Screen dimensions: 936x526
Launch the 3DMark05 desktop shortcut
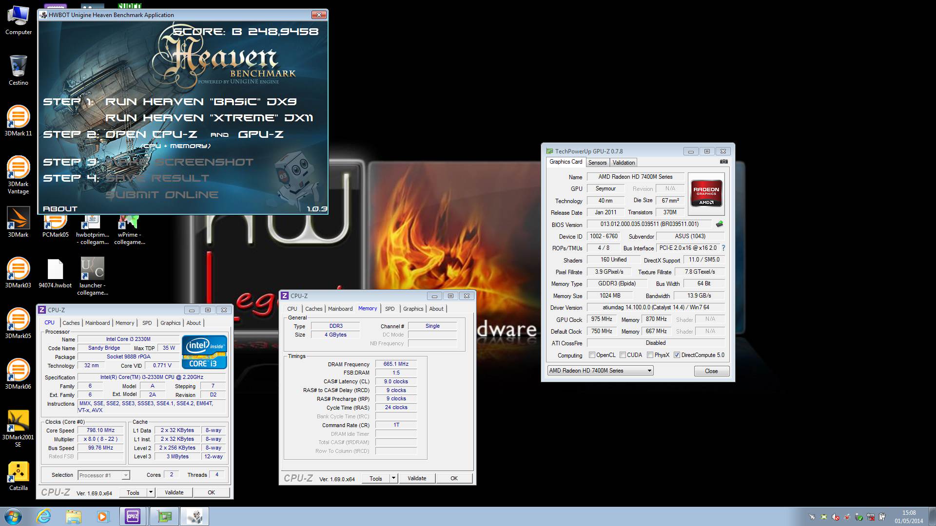(18, 323)
